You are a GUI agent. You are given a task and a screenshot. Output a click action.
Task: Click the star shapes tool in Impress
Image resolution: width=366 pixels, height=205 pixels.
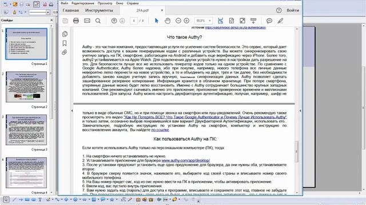coord(112,199)
